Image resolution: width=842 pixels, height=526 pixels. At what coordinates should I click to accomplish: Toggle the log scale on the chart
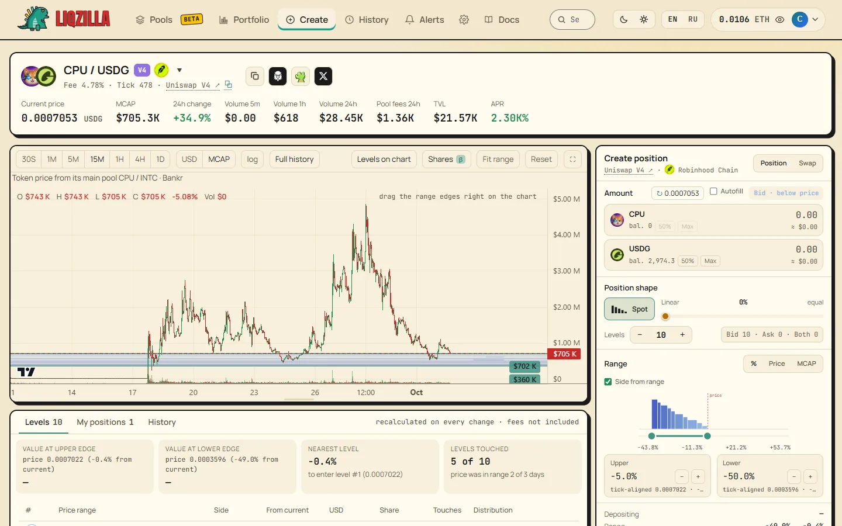[x=253, y=159]
